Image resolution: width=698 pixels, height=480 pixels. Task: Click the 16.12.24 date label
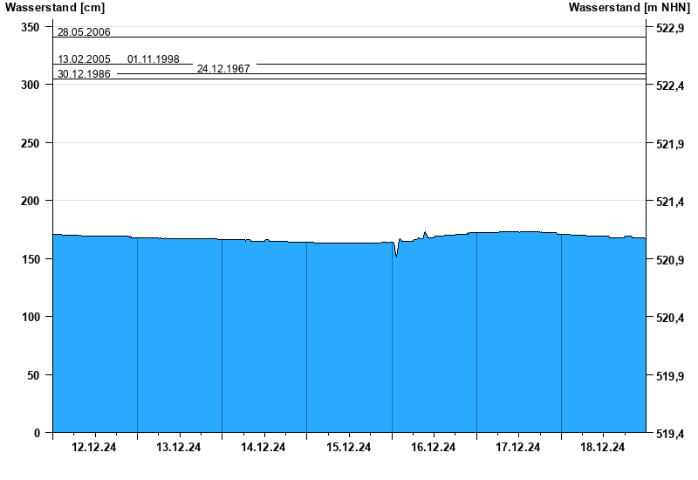tap(433, 448)
